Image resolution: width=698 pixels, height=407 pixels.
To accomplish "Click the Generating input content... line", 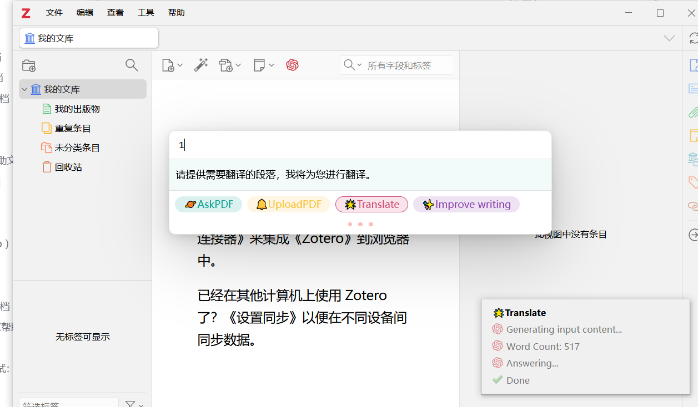I will coord(564,329).
